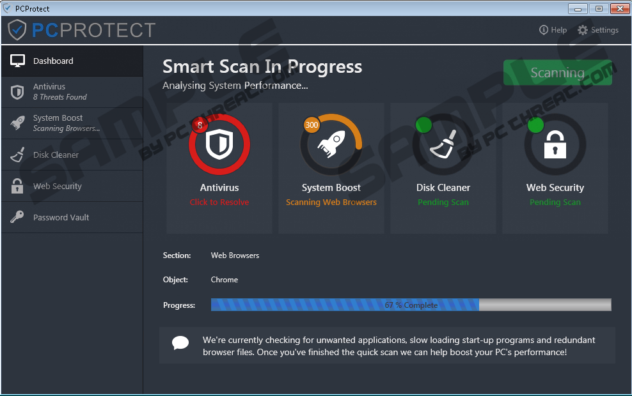Open the System Boost sidebar section
This screenshot has height=396, width=632.
pyautogui.click(x=72, y=123)
